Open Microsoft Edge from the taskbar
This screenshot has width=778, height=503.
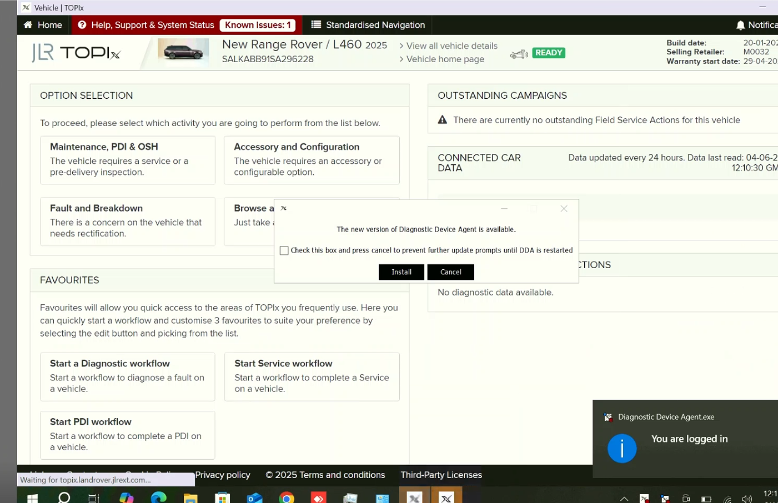point(159,497)
